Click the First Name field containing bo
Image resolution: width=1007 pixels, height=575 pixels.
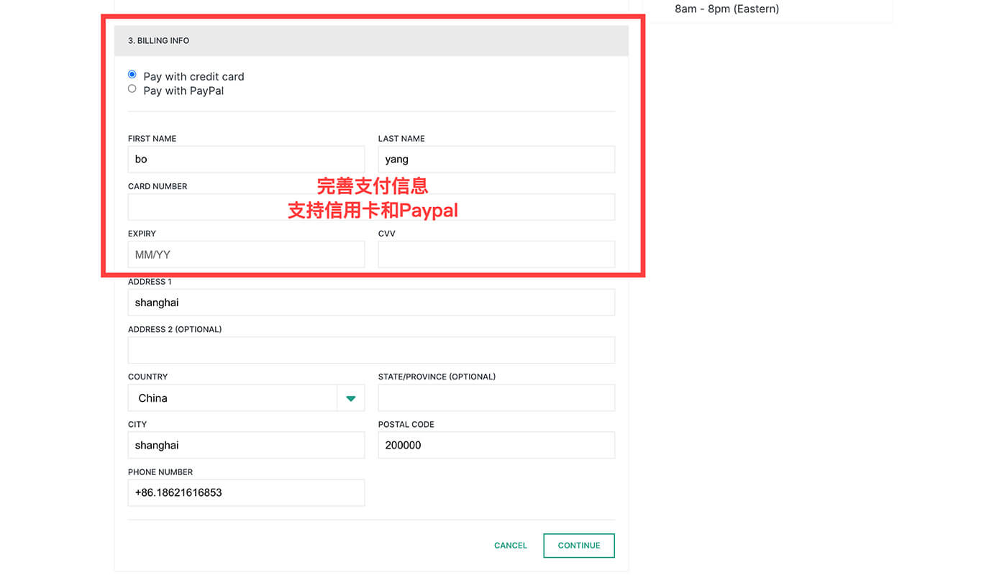click(x=247, y=160)
